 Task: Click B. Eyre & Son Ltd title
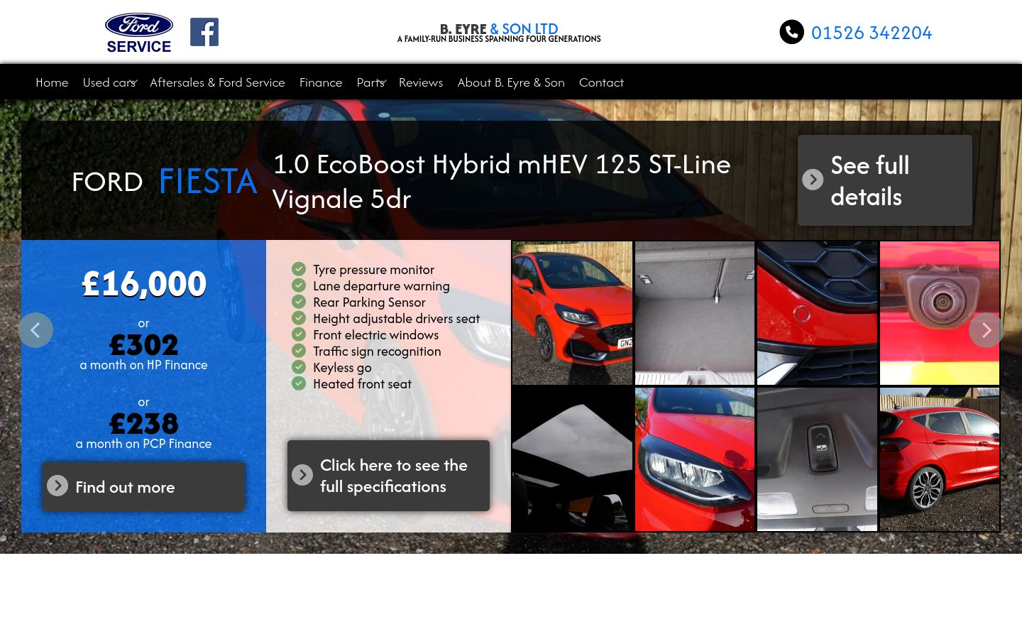click(499, 29)
